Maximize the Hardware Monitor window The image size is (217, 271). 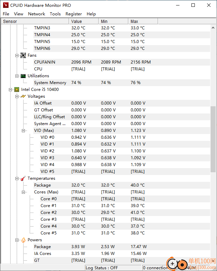click(x=193, y=5)
